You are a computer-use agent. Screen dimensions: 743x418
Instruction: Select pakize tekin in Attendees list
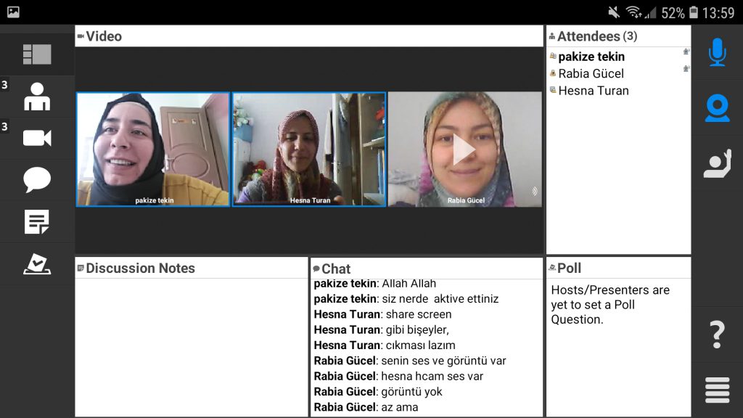[591, 57]
